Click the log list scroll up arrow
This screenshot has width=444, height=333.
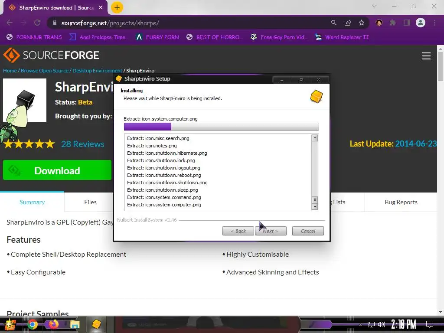coord(315,138)
